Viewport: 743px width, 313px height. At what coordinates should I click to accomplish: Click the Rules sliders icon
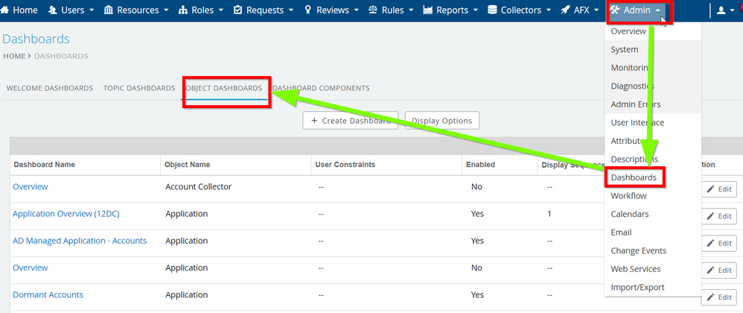tap(374, 10)
